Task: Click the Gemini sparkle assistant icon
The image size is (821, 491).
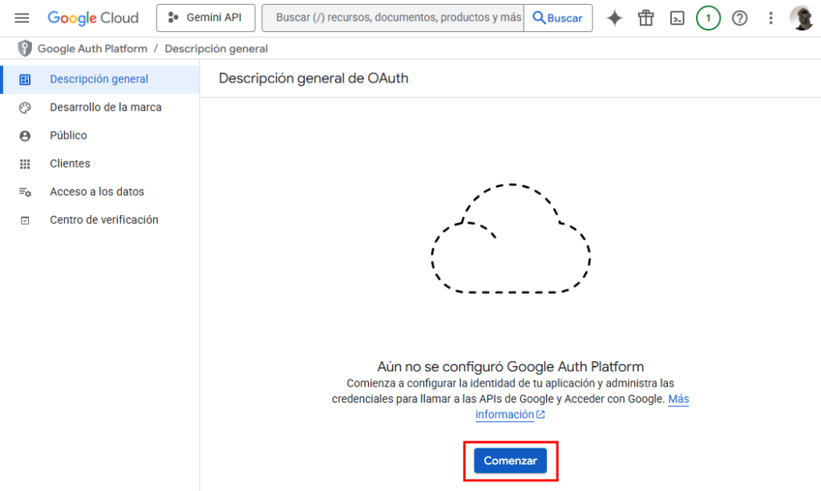Action: [614, 18]
